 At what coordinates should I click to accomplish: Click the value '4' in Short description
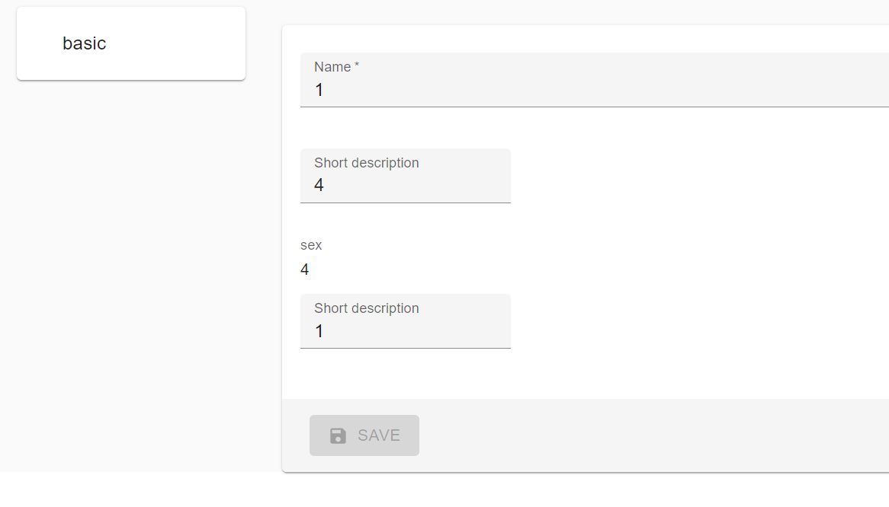click(319, 184)
